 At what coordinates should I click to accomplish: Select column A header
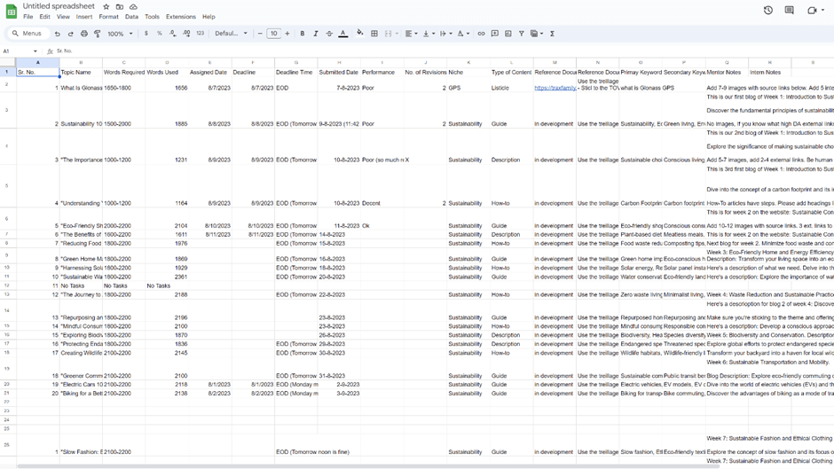click(38, 62)
